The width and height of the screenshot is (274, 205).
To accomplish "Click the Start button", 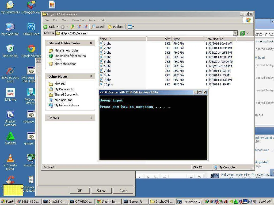I will pyautogui.click(x=7, y=202).
